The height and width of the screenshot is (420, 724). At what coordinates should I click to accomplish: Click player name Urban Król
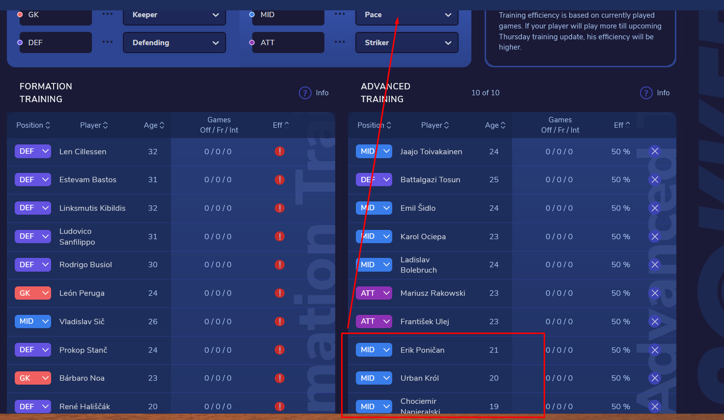420,378
